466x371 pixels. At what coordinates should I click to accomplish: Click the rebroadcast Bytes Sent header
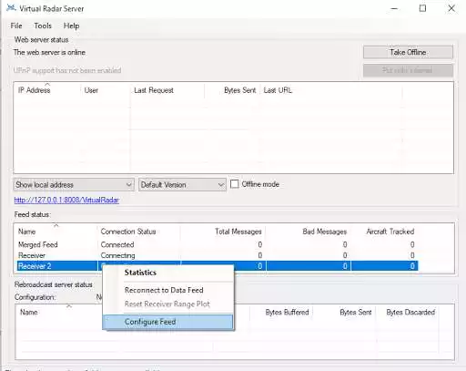click(356, 312)
